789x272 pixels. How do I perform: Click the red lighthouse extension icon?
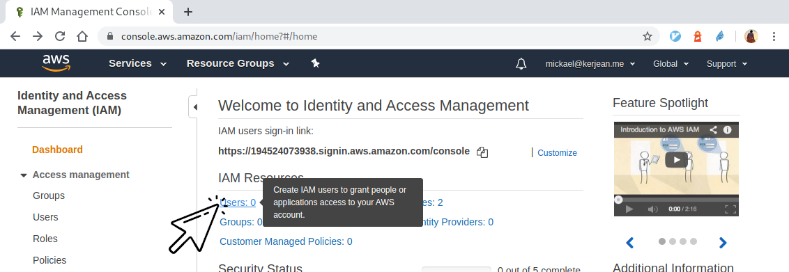698,36
